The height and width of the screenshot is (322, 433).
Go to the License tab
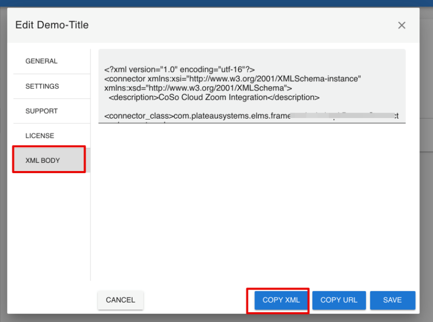[x=40, y=136]
